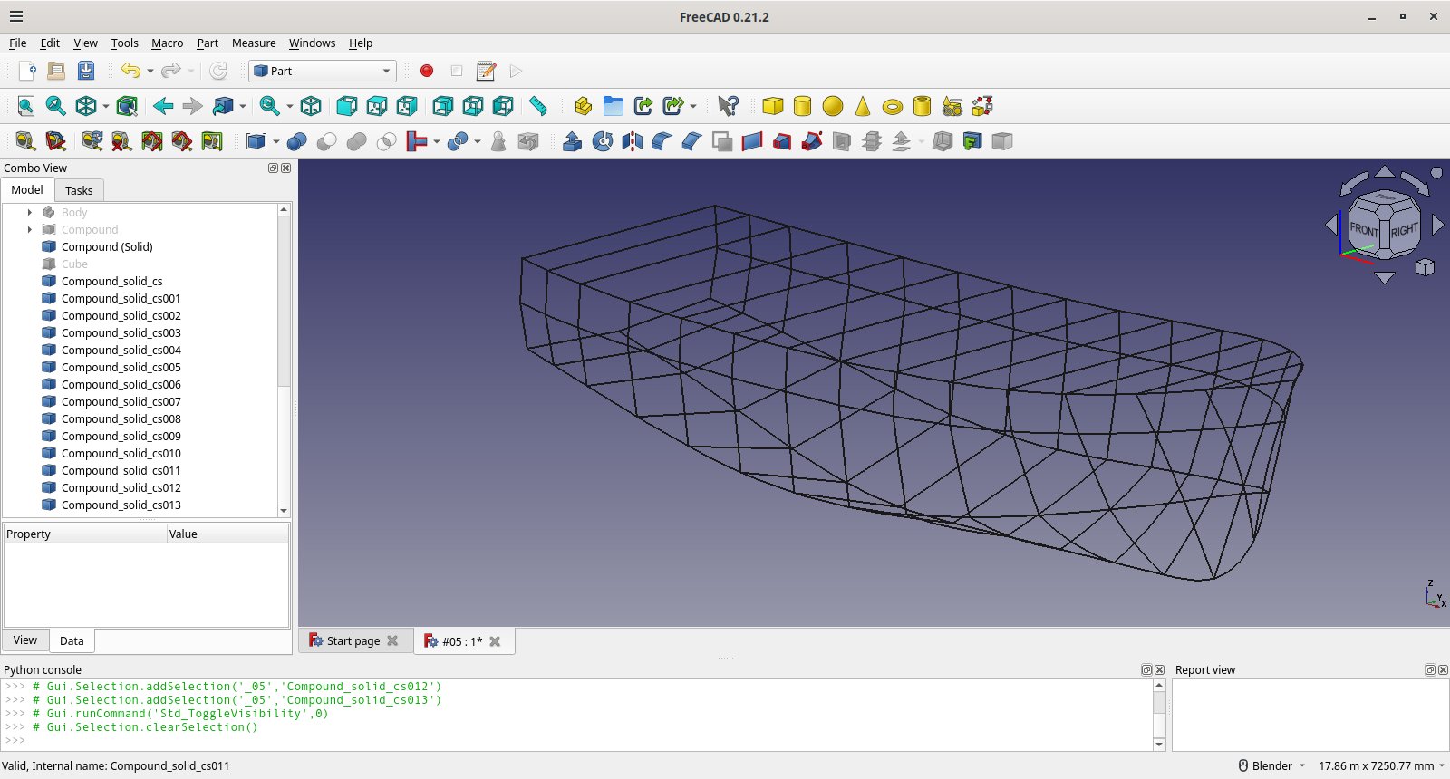Open the Blender navigation style dropdown
This screenshot has height=779, width=1450.
tap(1271, 765)
